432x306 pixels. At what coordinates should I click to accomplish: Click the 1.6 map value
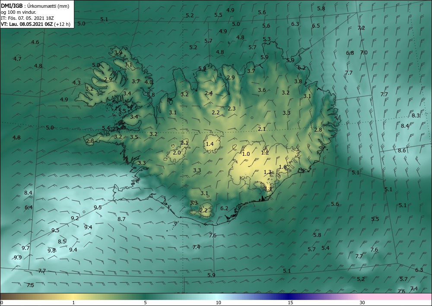pyautogui.click(x=283, y=167)
